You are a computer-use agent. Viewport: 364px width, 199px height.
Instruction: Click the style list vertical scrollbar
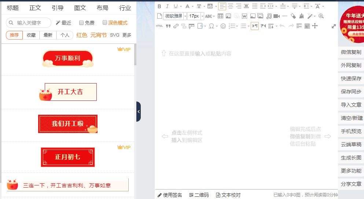135,55
